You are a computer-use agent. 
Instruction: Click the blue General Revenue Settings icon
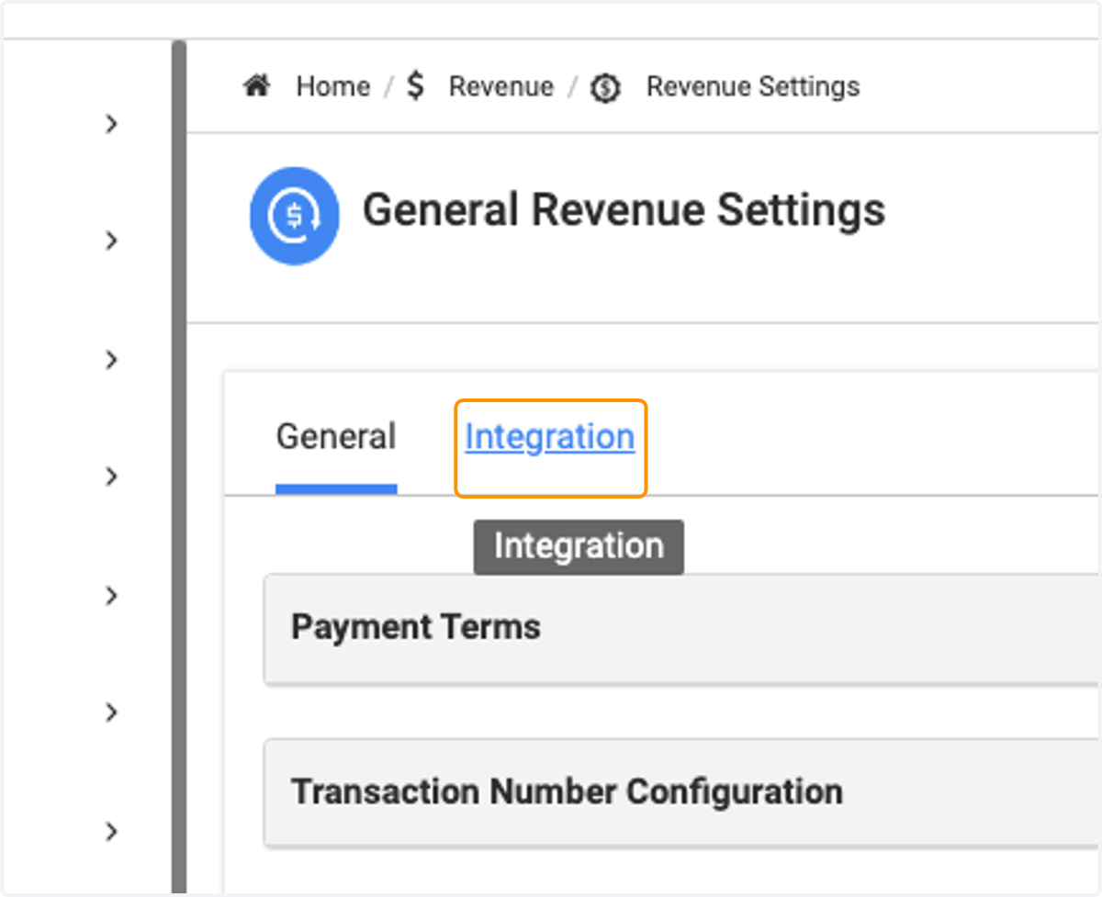pos(295,216)
